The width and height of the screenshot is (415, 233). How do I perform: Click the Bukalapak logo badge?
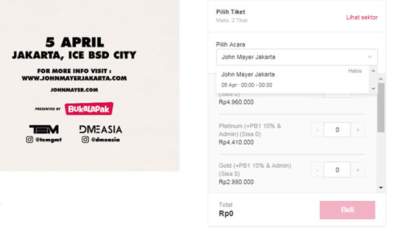89,108
